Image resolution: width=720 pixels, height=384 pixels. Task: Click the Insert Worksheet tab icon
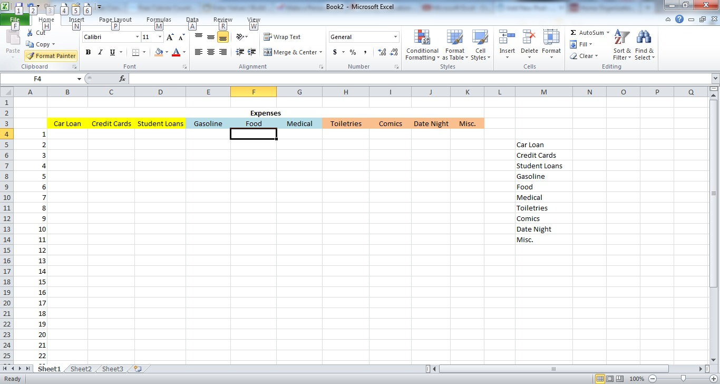pos(138,369)
